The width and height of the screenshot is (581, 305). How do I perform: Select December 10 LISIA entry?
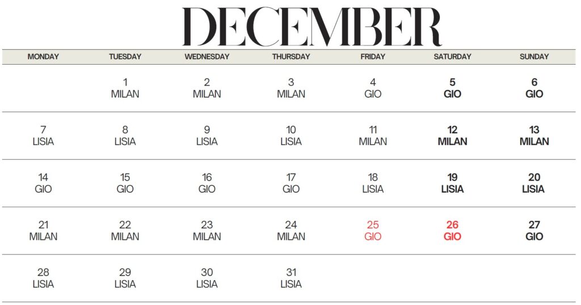coord(291,136)
